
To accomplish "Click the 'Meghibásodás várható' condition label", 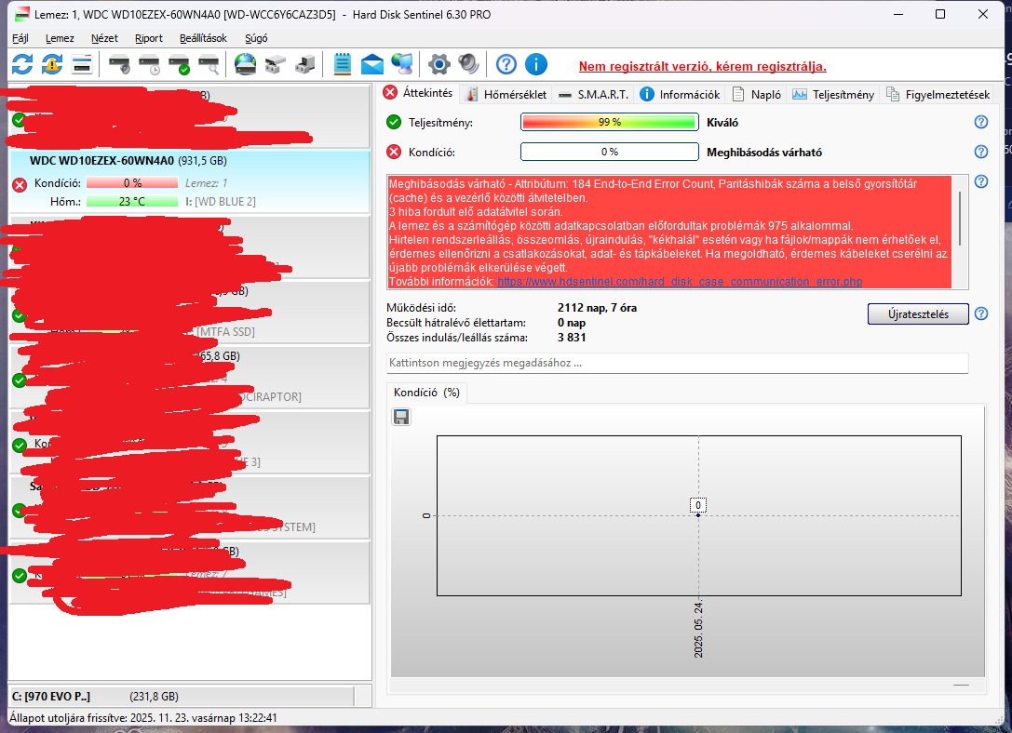I will click(764, 153).
